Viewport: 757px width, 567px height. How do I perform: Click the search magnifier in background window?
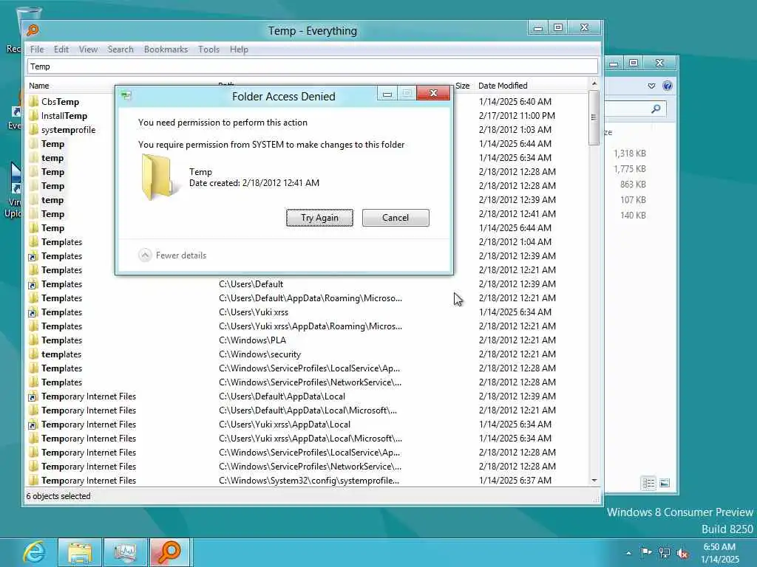[656, 109]
